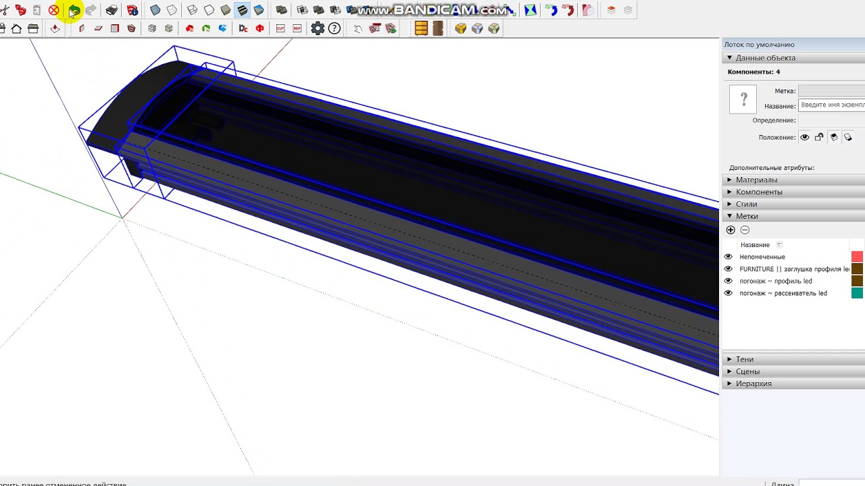Toggle visibility of погонаж рассеиватель led tag

[728, 293]
